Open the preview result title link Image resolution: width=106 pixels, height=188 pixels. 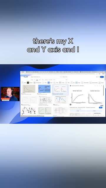(82, 108)
